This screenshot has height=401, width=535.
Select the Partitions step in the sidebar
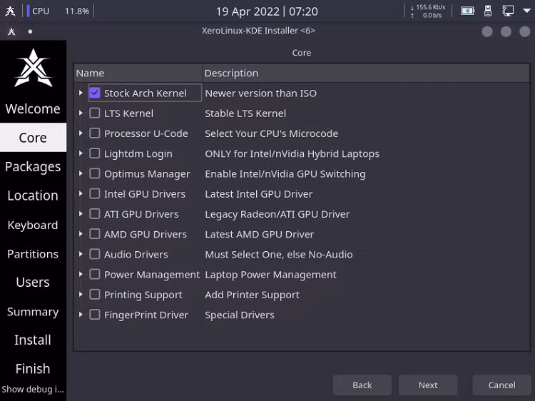33,254
